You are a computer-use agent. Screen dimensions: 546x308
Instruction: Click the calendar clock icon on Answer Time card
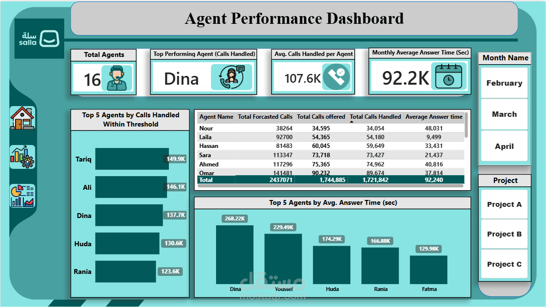(x=448, y=76)
